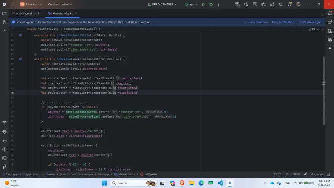Viewport: 334px width, 188px height.
Task: Open the Git version control tool window
Action: tap(4, 167)
